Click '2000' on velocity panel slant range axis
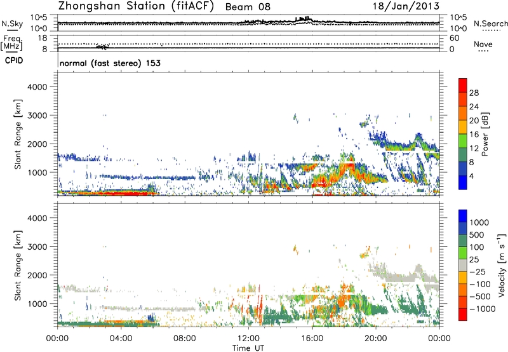This screenshot has width=508, height=352. click(x=37, y=275)
